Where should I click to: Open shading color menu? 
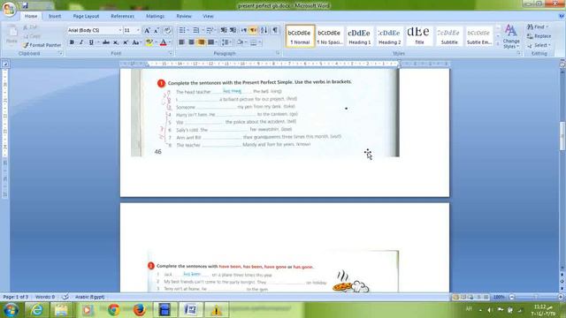[241, 42]
